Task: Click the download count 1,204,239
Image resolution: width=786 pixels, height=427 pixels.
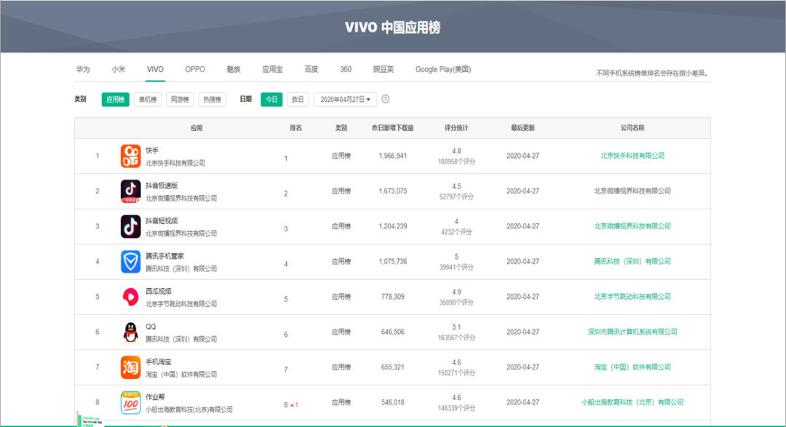Action: pos(392,226)
